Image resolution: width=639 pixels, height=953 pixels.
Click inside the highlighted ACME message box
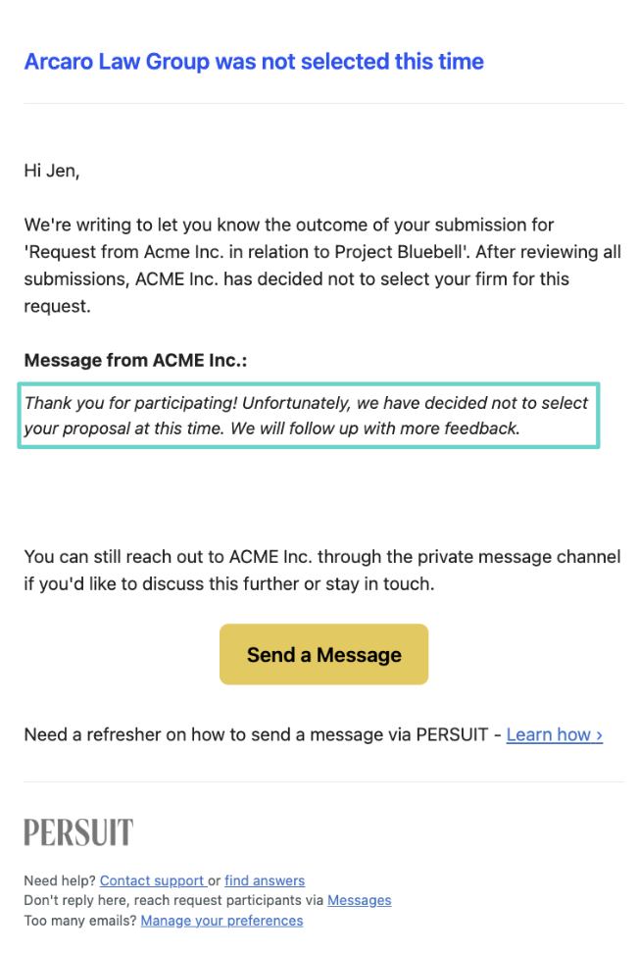pyautogui.click(x=309, y=416)
